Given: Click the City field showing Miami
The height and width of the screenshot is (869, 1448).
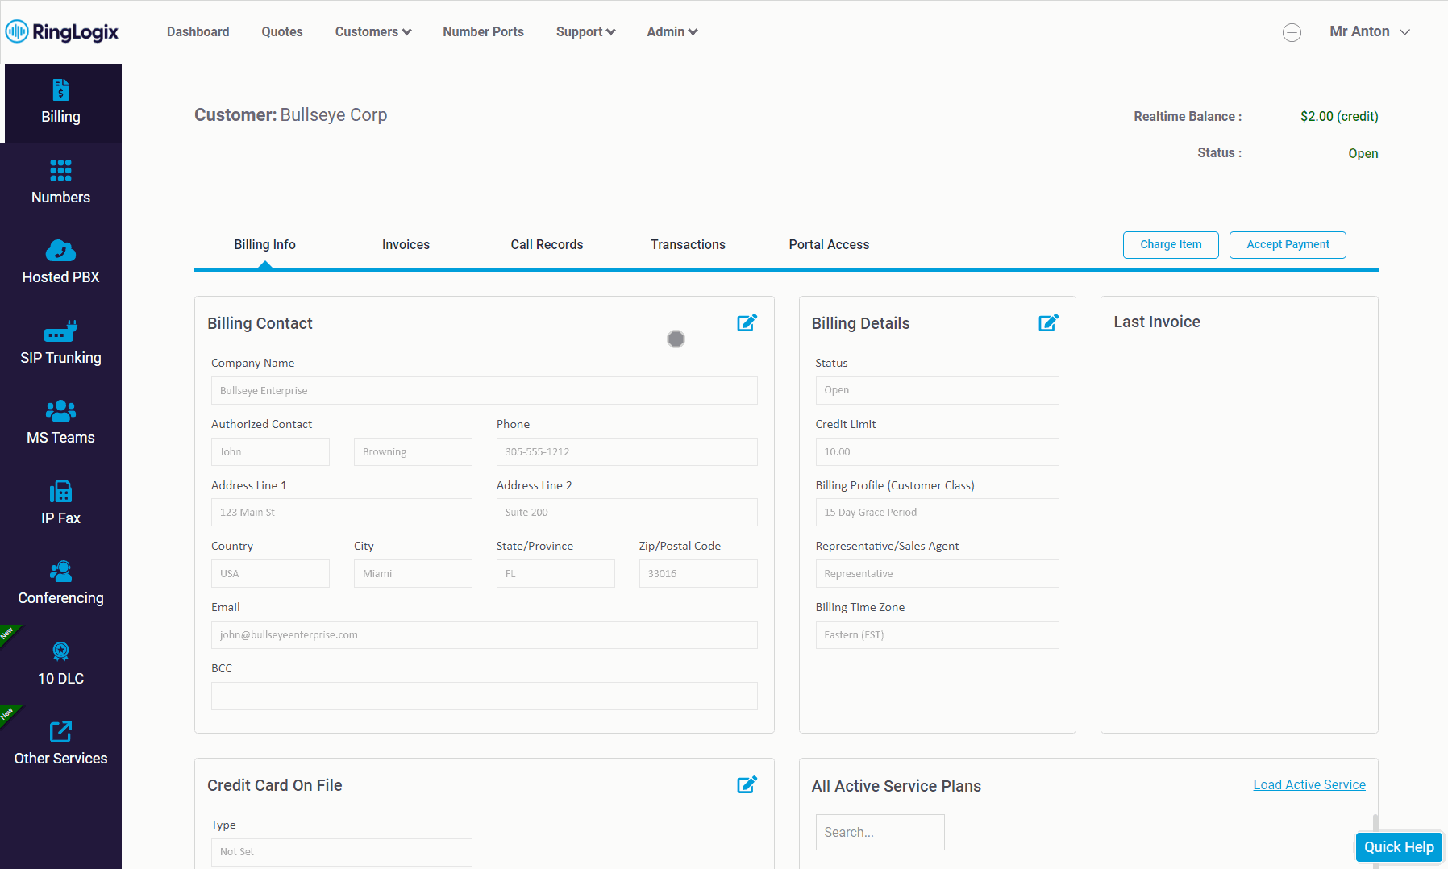Looking at the screenshot, I should 413,574.
